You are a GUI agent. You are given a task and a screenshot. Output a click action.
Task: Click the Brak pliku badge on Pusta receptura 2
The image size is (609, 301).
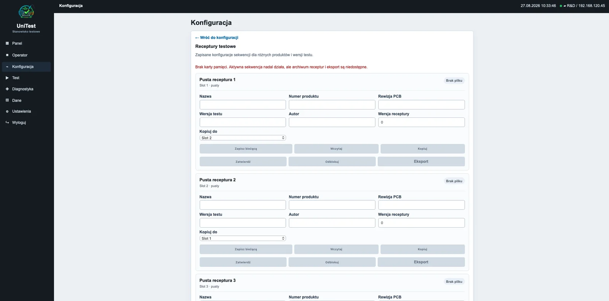pos(454,181)
